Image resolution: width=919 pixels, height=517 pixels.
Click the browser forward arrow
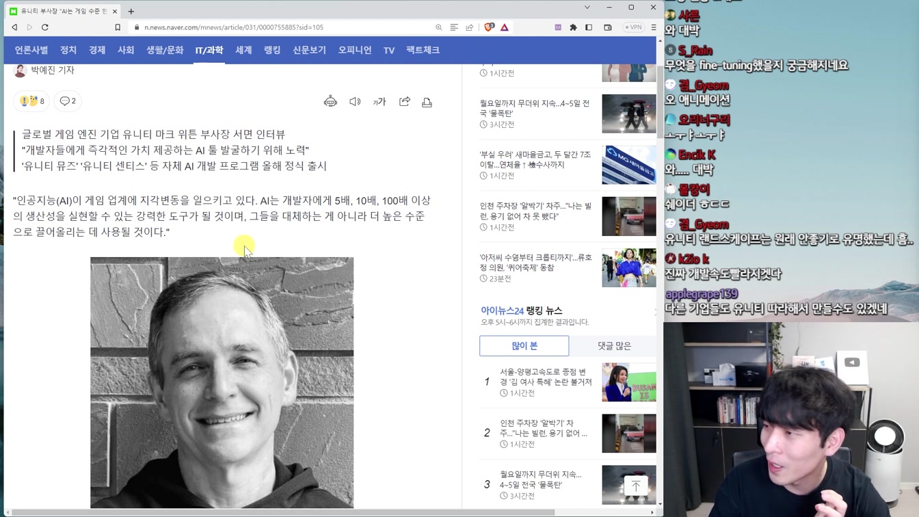29,27
